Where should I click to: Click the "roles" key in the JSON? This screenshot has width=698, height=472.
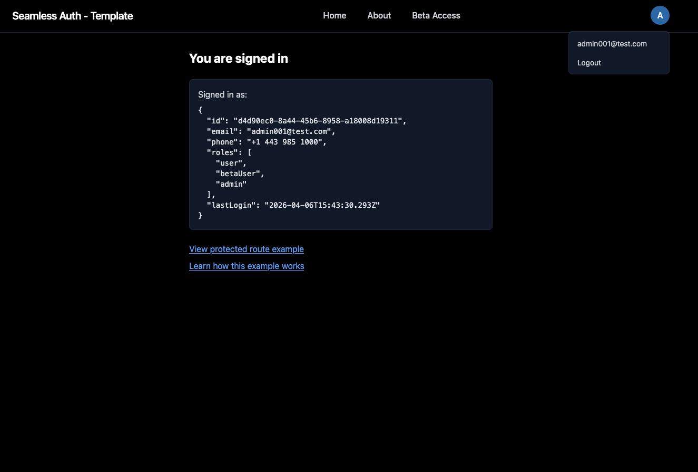(223, 152)
